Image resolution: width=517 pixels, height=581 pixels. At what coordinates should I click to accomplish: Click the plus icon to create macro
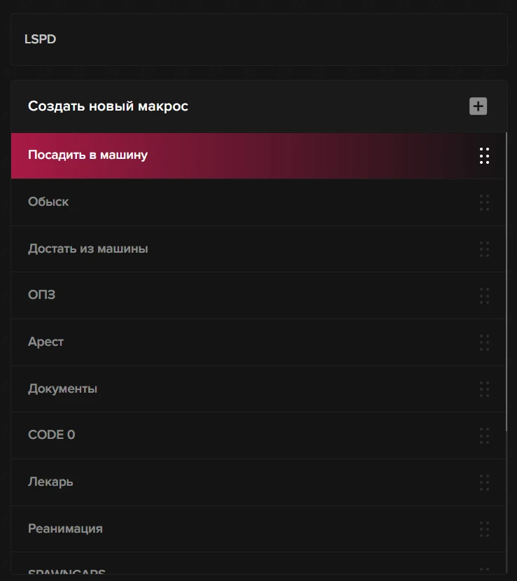click(x=478, y=106)
